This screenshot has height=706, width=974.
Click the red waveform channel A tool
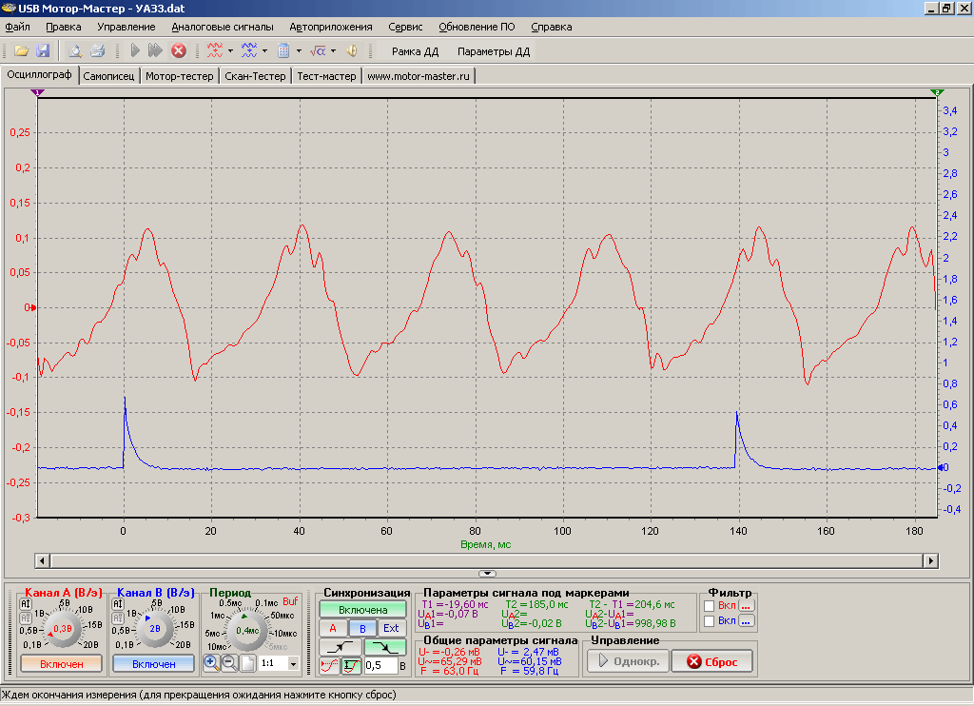click(215, 51)
